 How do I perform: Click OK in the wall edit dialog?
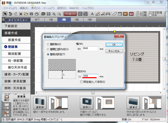coord(114,45)
